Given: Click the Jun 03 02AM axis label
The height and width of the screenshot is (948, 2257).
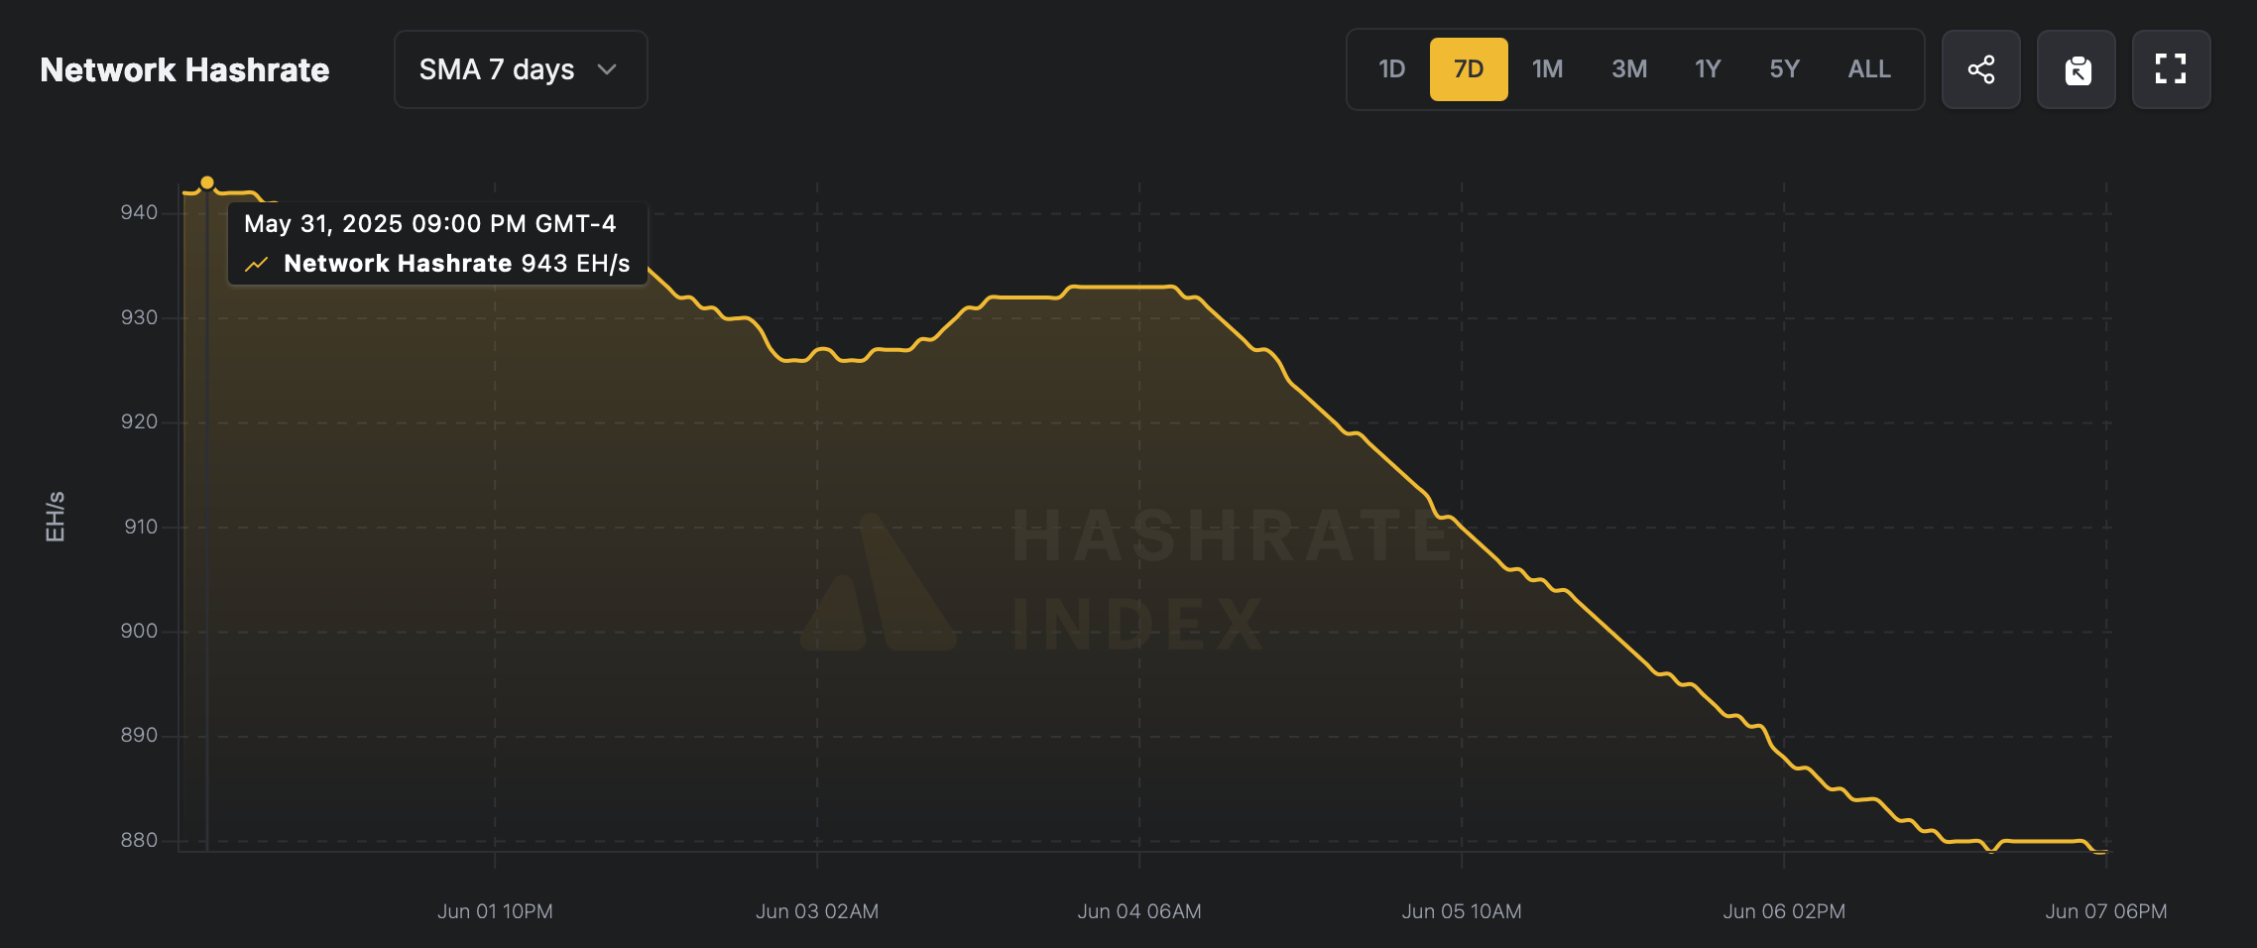Looking at the screenshot, I should (x=817, y=911).
